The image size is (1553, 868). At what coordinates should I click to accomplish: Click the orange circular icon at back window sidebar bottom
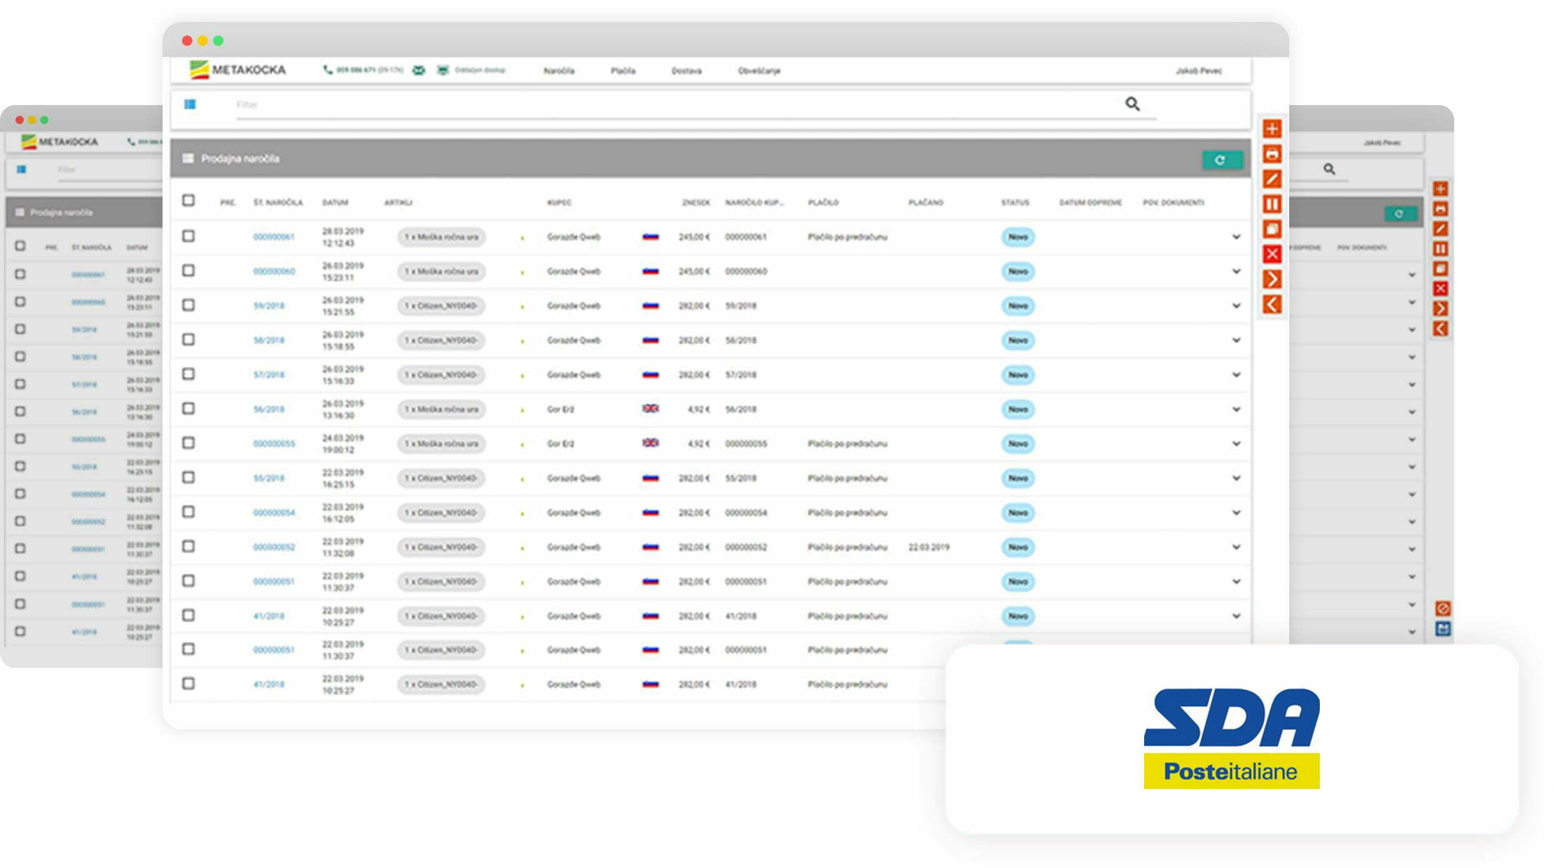[x=1442, y=608]
